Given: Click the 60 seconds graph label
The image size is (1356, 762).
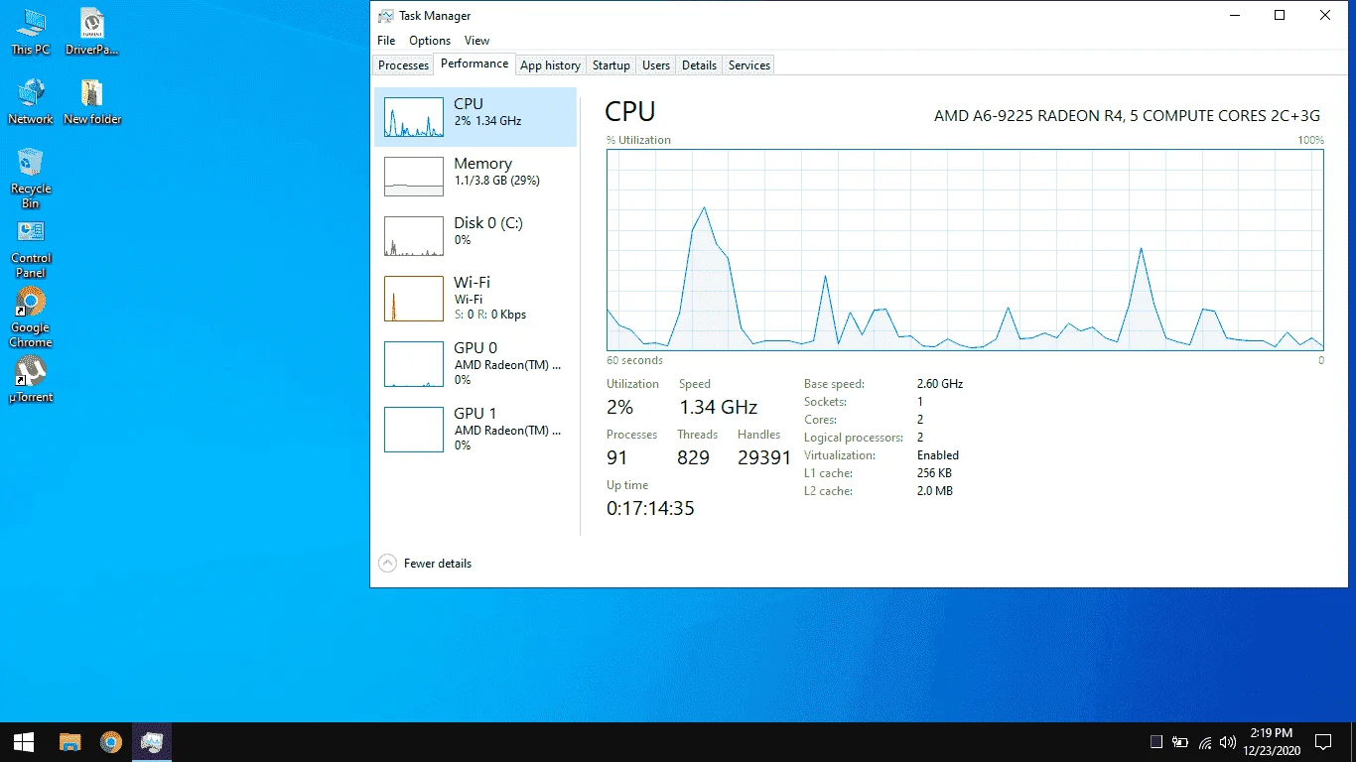Looking at the screenshot, I should [x=635, y=360].
